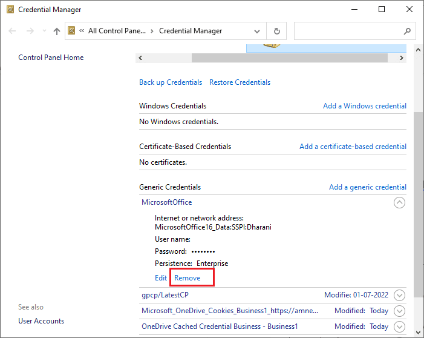Click OneDrive Cached Credential Business name

click(x=220, y=326)
